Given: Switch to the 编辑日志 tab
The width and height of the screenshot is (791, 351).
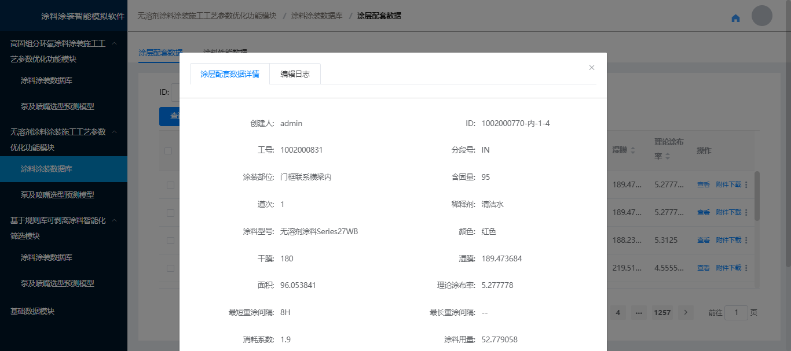Looking at the screenshot, I should click(295, 74).
